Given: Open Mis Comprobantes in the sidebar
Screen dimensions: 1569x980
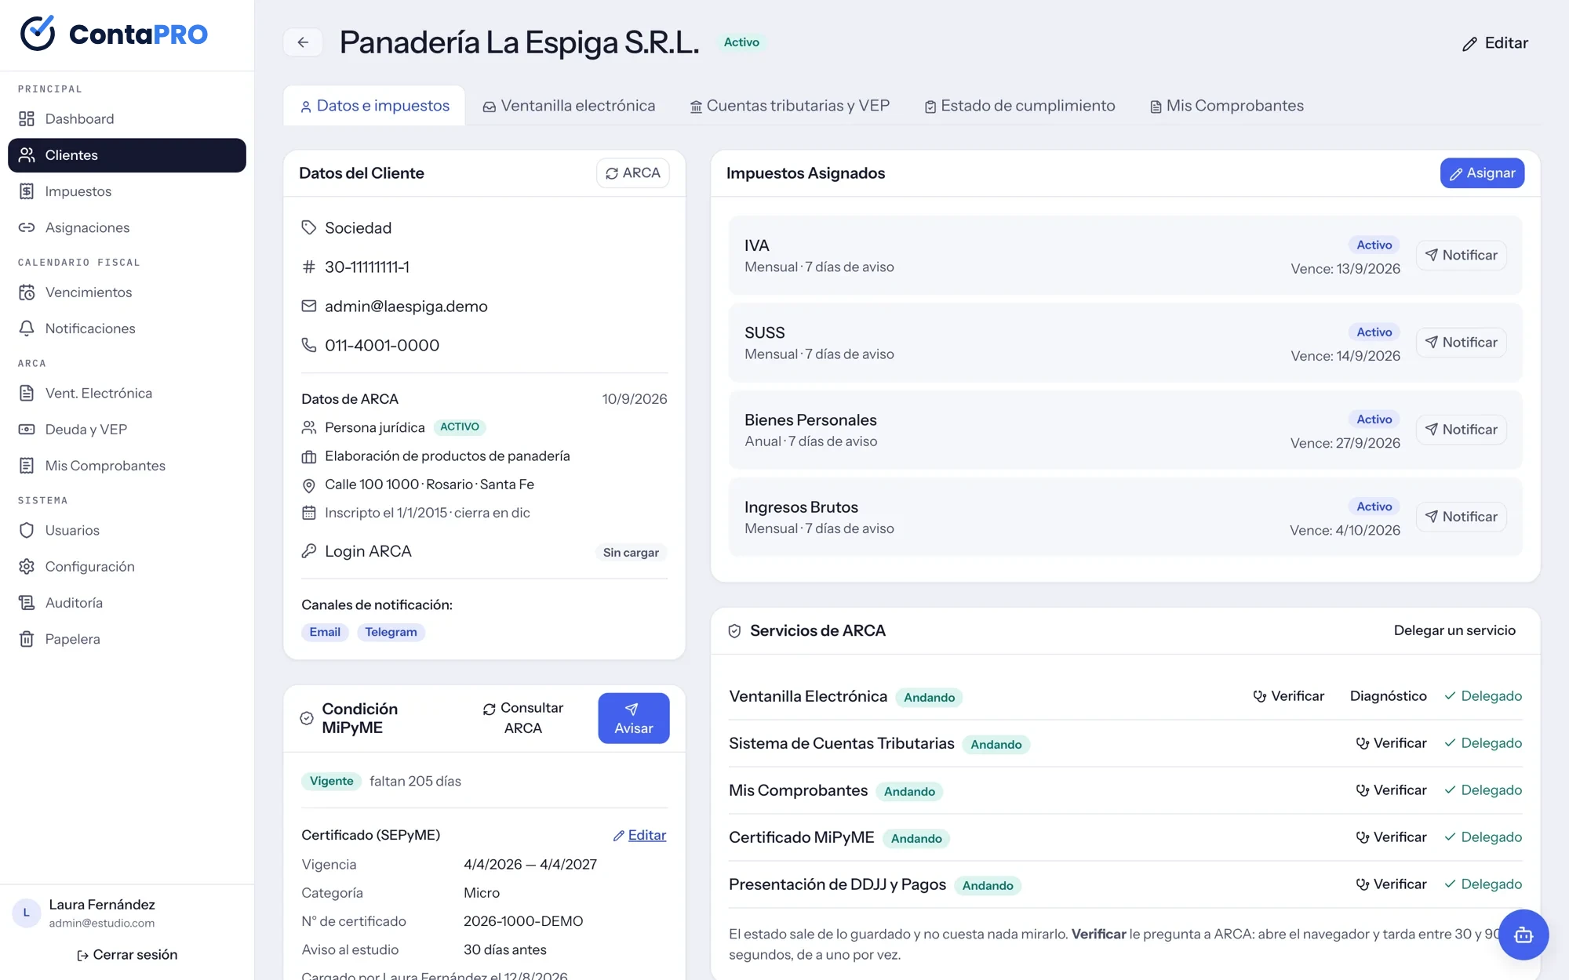Looking at the screenshot, I should point(127,466).
